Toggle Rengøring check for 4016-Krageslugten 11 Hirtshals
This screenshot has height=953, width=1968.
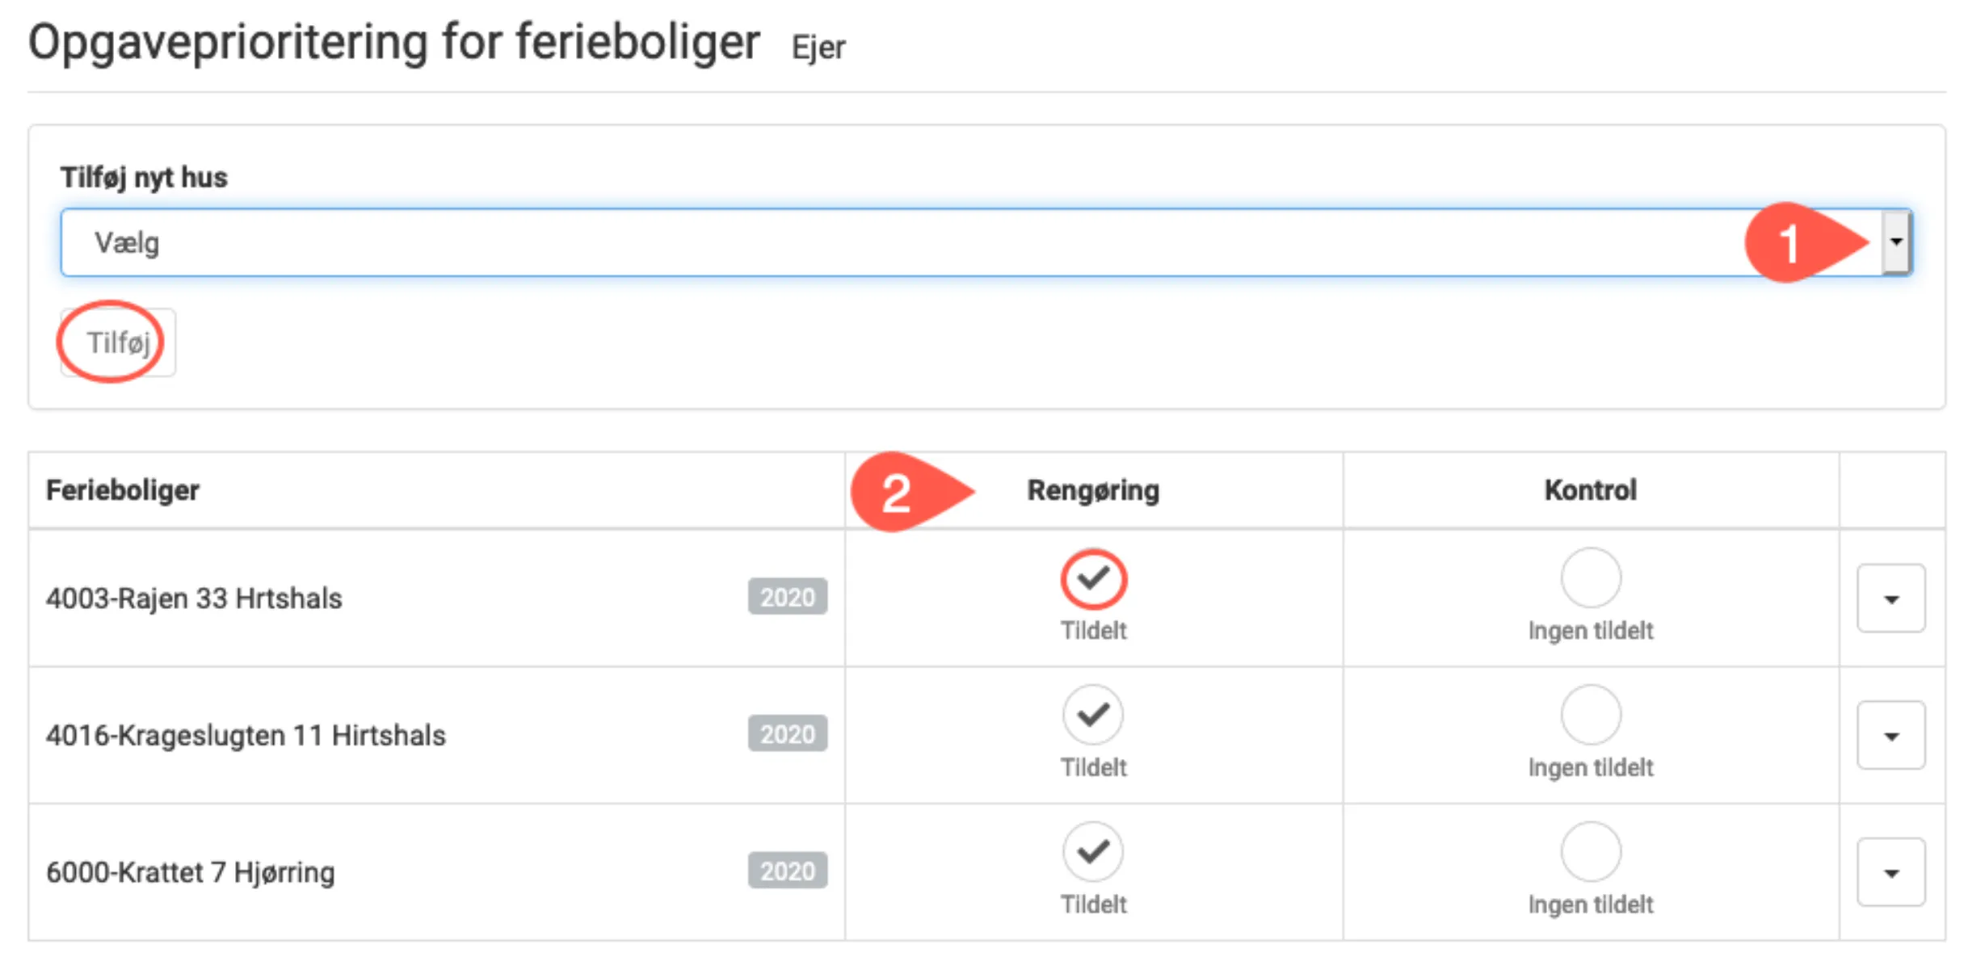1093,715
